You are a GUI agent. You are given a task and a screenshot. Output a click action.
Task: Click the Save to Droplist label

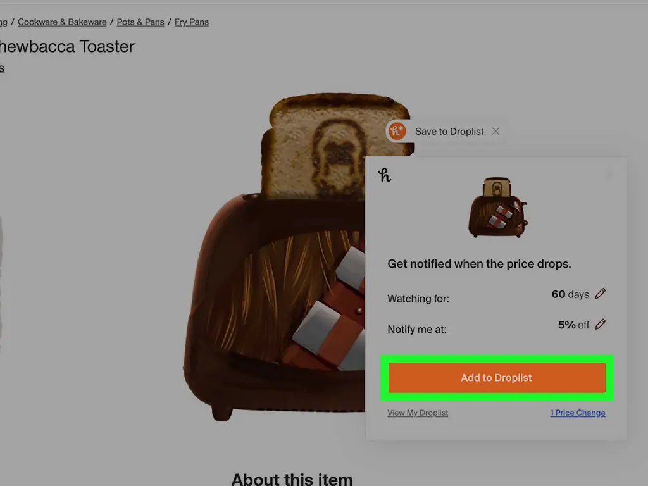click(449, 132)
